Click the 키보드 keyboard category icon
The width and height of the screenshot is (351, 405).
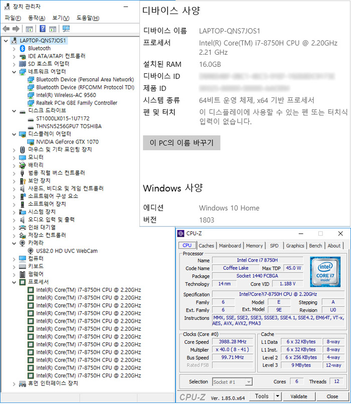tap(23, 266)
